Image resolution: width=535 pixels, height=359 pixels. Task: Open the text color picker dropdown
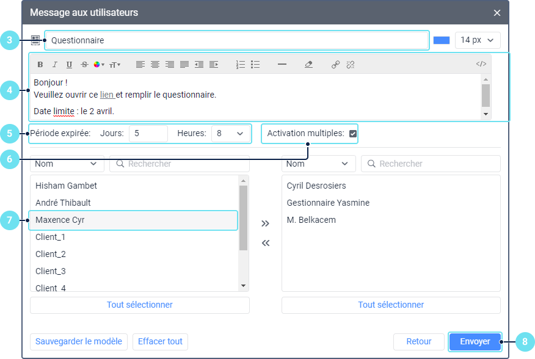99,65
